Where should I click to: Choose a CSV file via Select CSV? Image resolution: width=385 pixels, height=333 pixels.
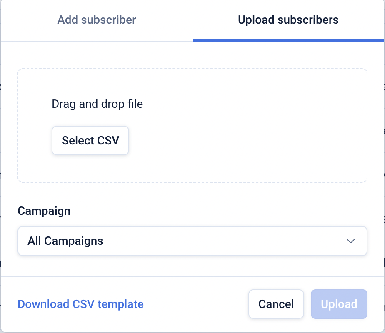pos(90,141)
